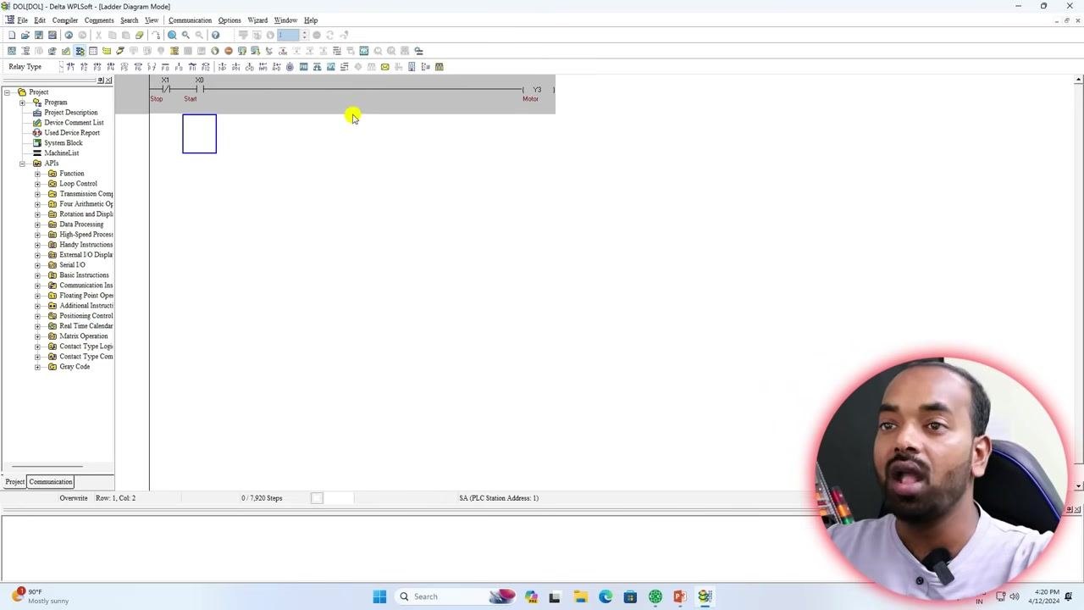Collapse the Project root node
Viewport: 1084px width, 610px height.
pos(8,92)
